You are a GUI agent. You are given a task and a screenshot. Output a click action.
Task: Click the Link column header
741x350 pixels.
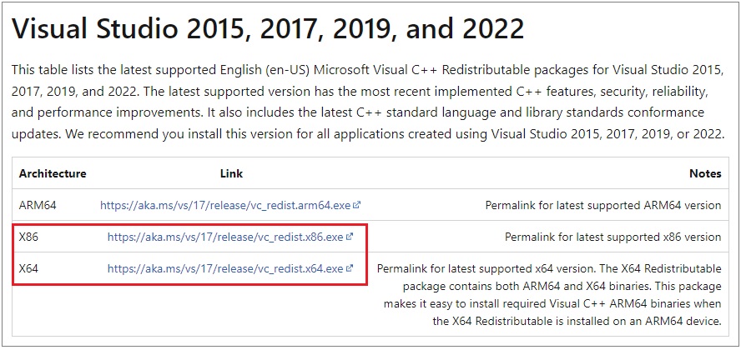(x=232, y=173)
